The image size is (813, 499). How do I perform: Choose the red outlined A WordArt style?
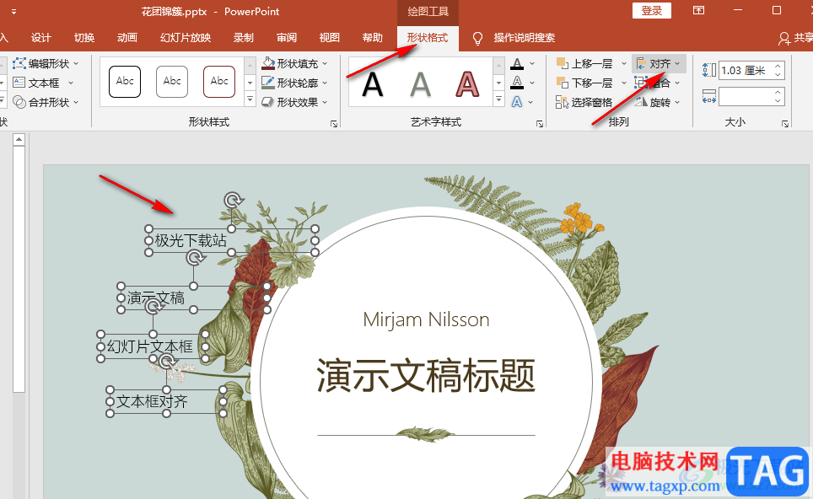pos(467,84)
